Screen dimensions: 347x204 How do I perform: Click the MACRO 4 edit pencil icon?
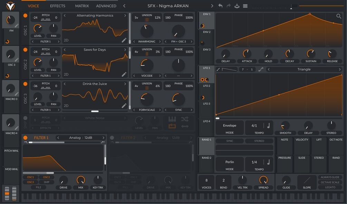coord(17,128)
